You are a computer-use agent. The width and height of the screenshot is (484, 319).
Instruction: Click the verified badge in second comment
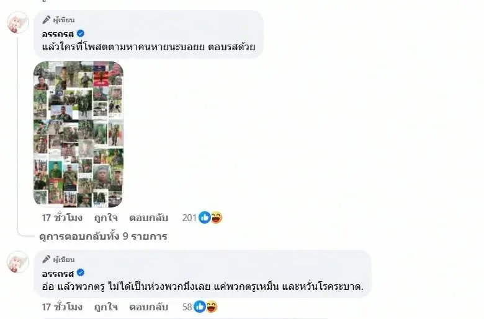(81, 273)
